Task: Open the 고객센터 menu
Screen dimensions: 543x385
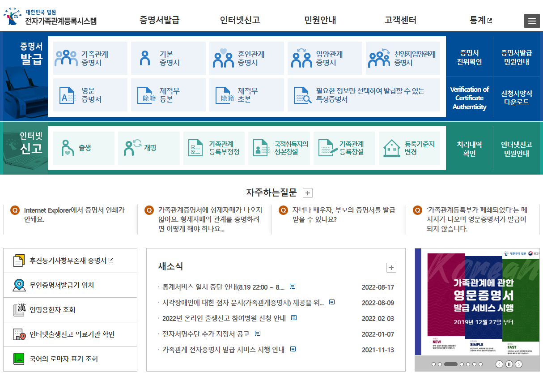Action: 400,20
